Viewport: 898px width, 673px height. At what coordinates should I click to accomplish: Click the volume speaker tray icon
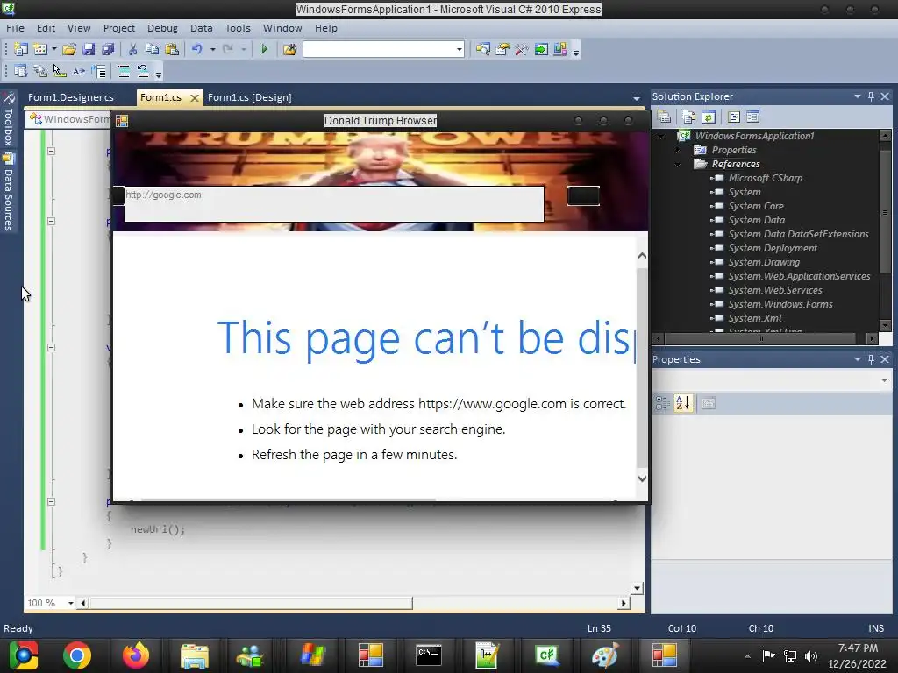pyautogui.click(x=811, y=655)
